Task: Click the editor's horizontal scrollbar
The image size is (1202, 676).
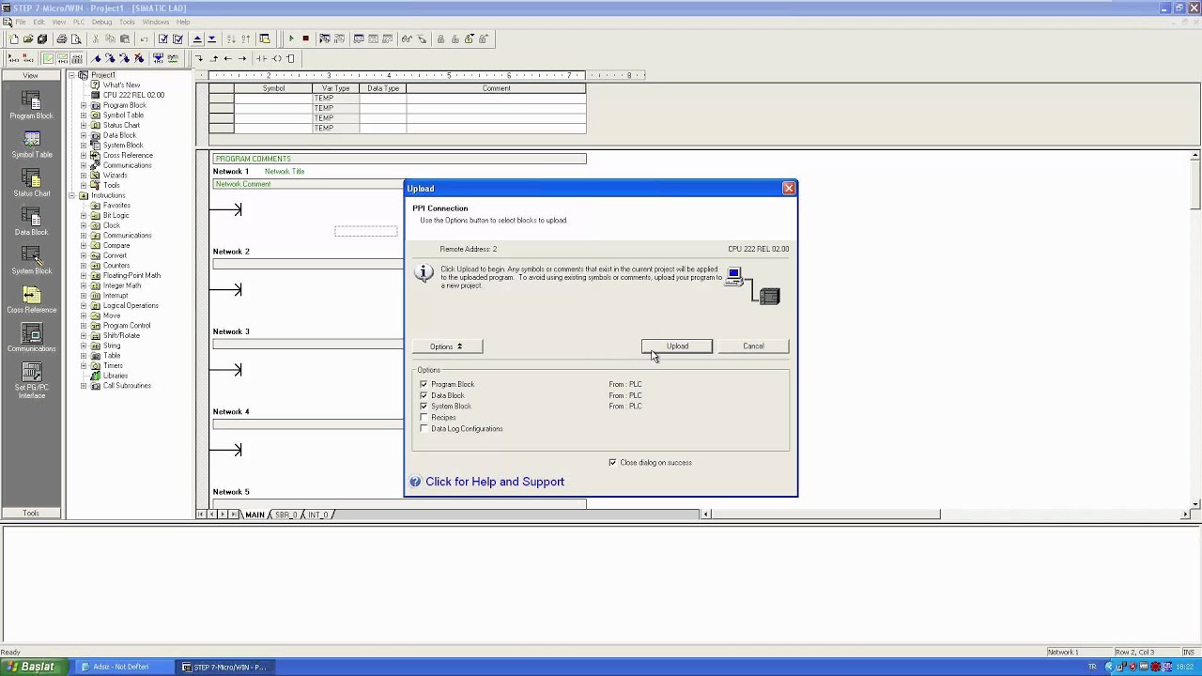Action: tap(945, 515)
